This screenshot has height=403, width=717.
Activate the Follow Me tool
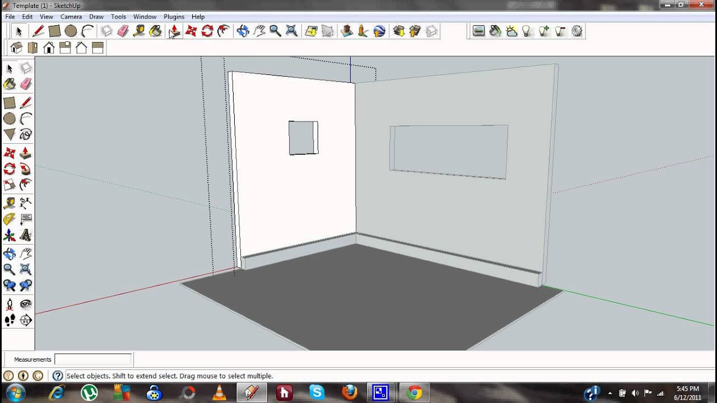26,169
